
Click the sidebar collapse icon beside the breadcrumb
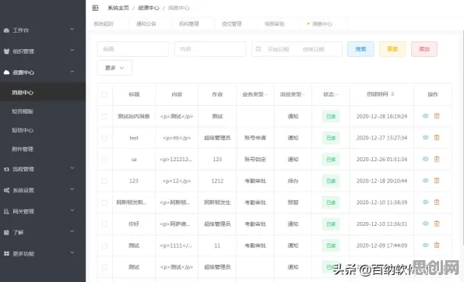point(95,8)
